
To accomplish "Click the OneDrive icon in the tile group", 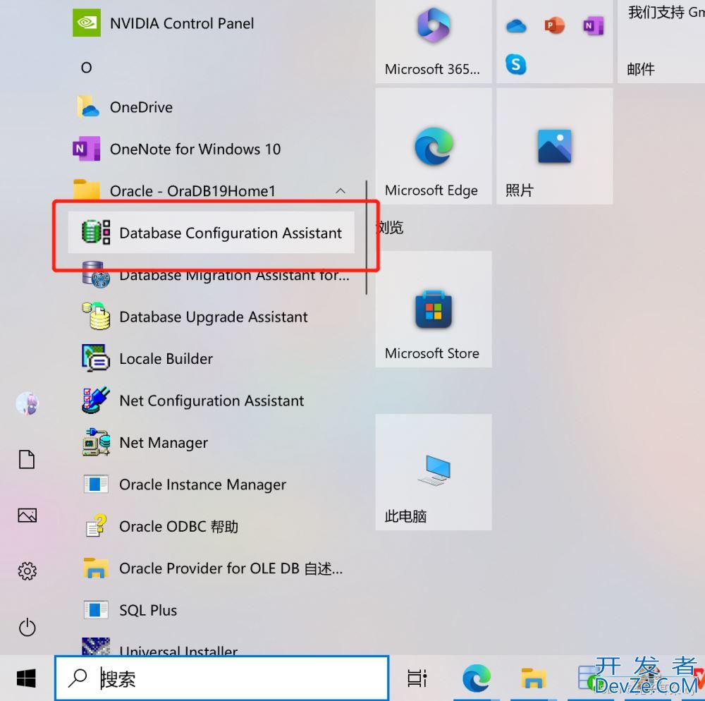I will point(516,26).
